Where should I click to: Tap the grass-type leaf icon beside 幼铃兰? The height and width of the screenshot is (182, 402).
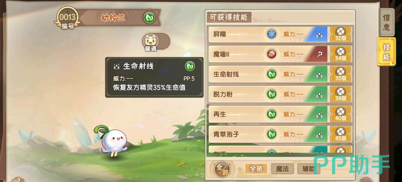pos(149,17)
